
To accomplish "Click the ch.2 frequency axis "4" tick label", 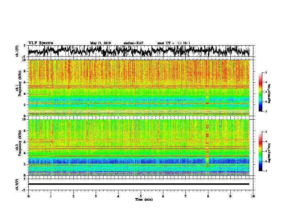I will click(x=25, y=153).
